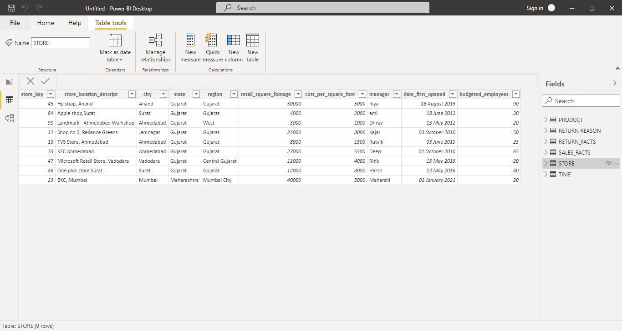The image size is (622, 331).
Task: Commit formula with checkmark icon
Action: tap(45, 81)
